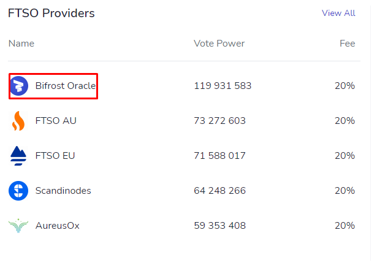Select the FTSO EU provider name
This screenshot has height=265, width=377.
coord(55,155)
